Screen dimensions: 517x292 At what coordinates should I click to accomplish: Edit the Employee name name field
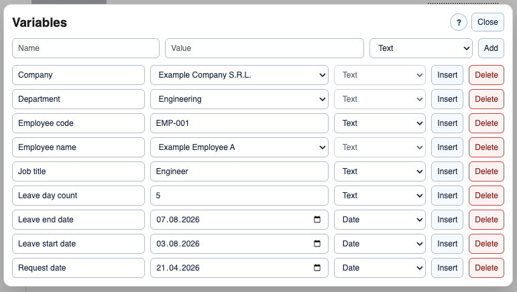tap(78, 147)
